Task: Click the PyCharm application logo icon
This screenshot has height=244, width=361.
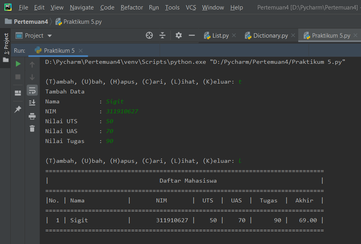Action: click(8, 8)
